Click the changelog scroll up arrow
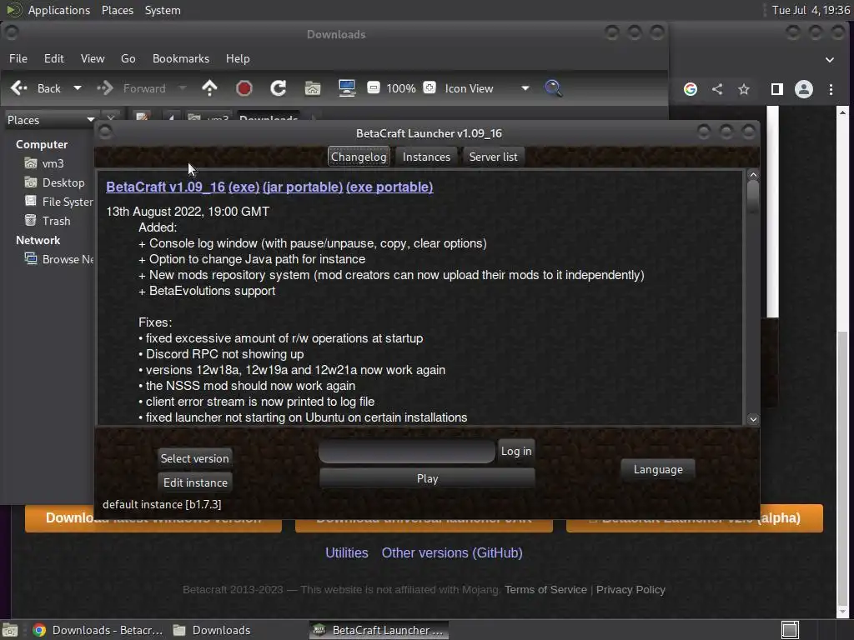Screen dimensions: 854x640 pos(753,175)
